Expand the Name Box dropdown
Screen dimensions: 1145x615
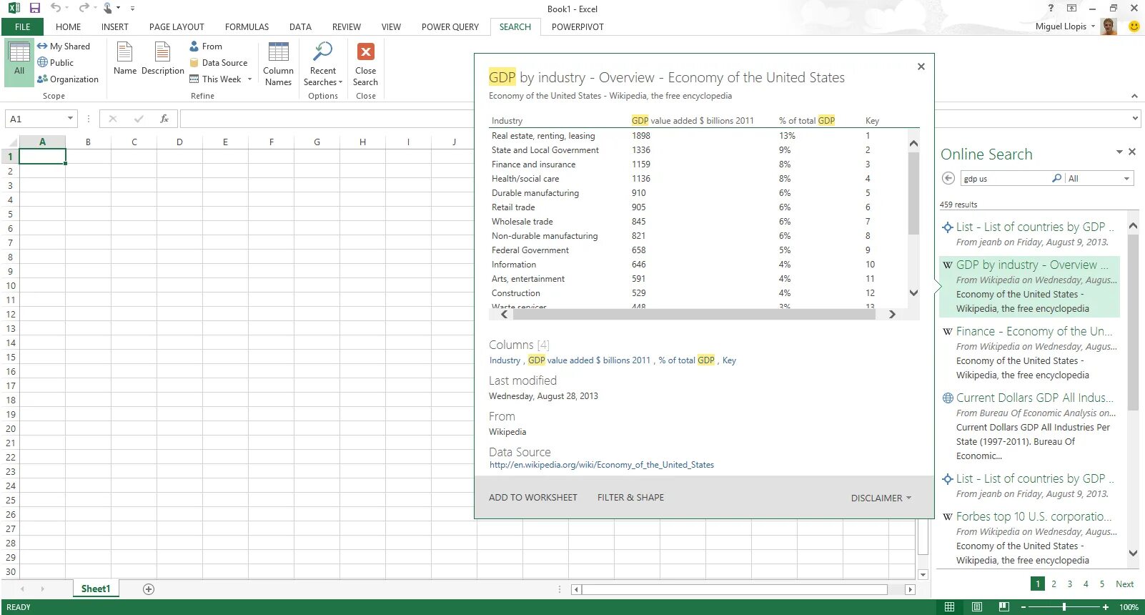click(x=70, y=119)
